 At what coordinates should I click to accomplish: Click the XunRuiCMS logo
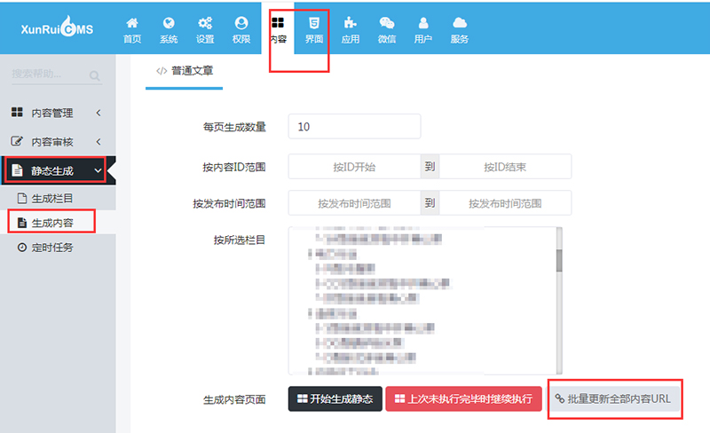(x=57, y=28)
